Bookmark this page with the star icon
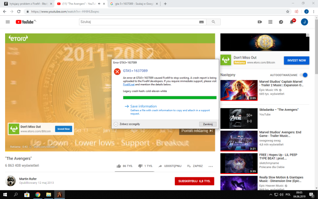The height and width of the screenshot is (199, 318). coord(287,11)
